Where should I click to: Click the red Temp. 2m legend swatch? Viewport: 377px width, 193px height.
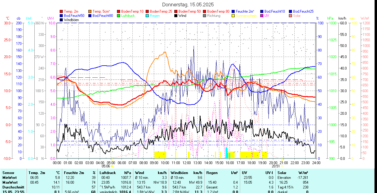(62, 11)
